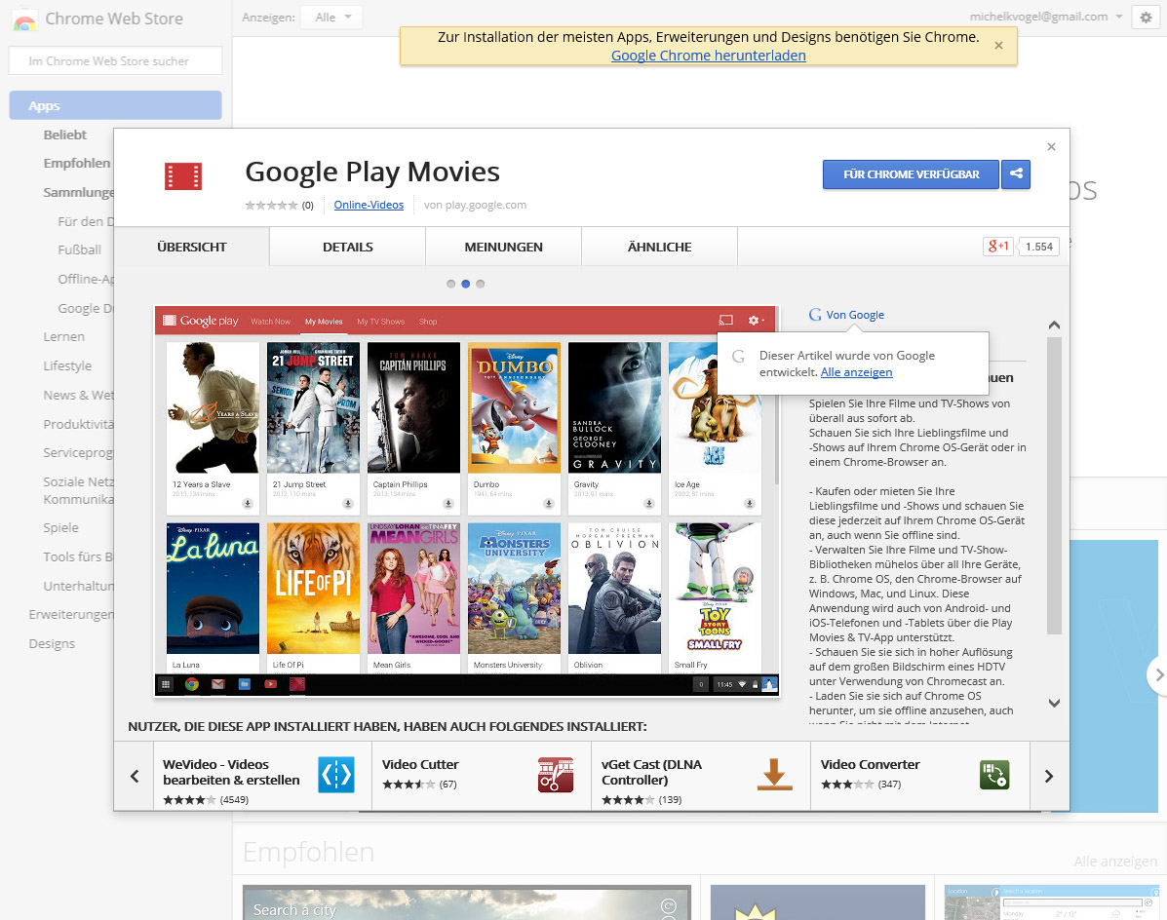Image resolution: width=1167 pixels, height=920 pixels.
Task: Advance the background carousel with right arrow
Action: click(x=1157, y=675)
